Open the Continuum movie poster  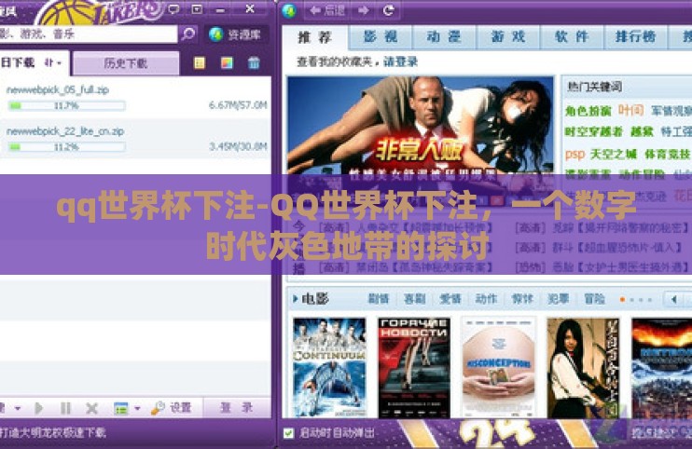point(329,367)
